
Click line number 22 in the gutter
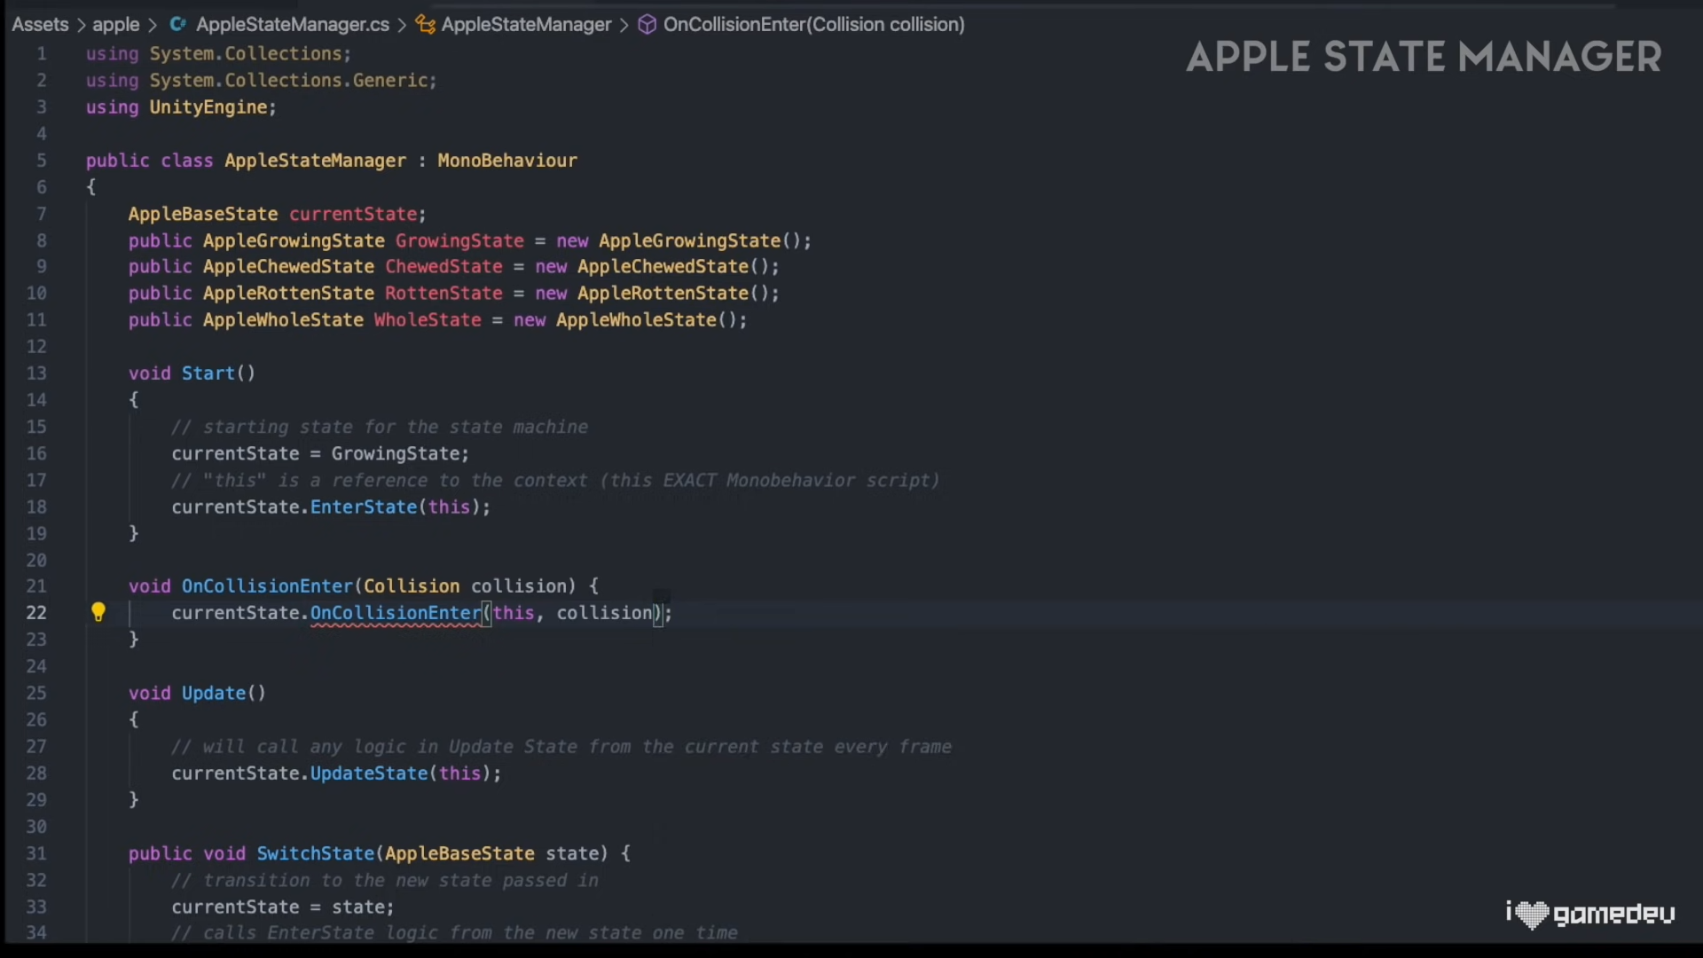pos(36,613)
